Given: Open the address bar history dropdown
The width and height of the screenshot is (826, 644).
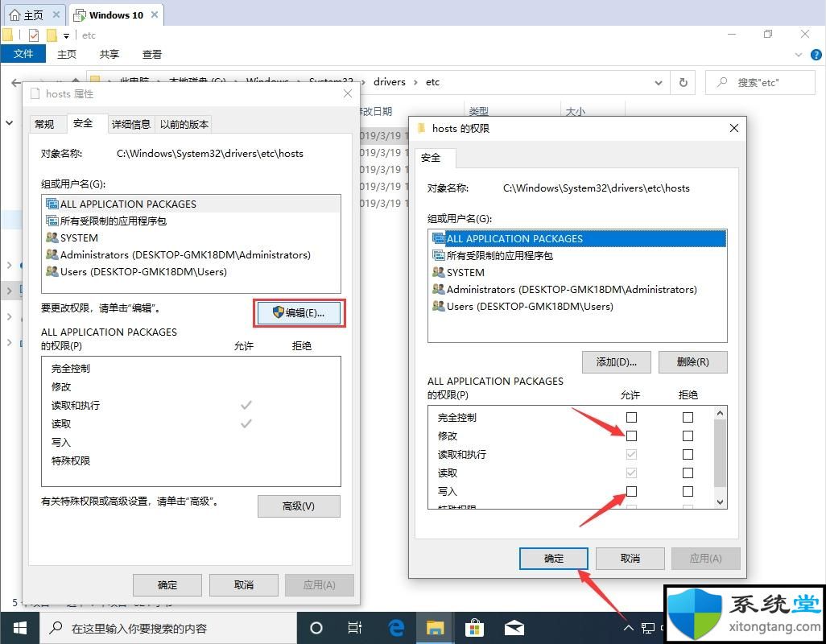Looking at the screenshot, I should click(x=658, y=83).
